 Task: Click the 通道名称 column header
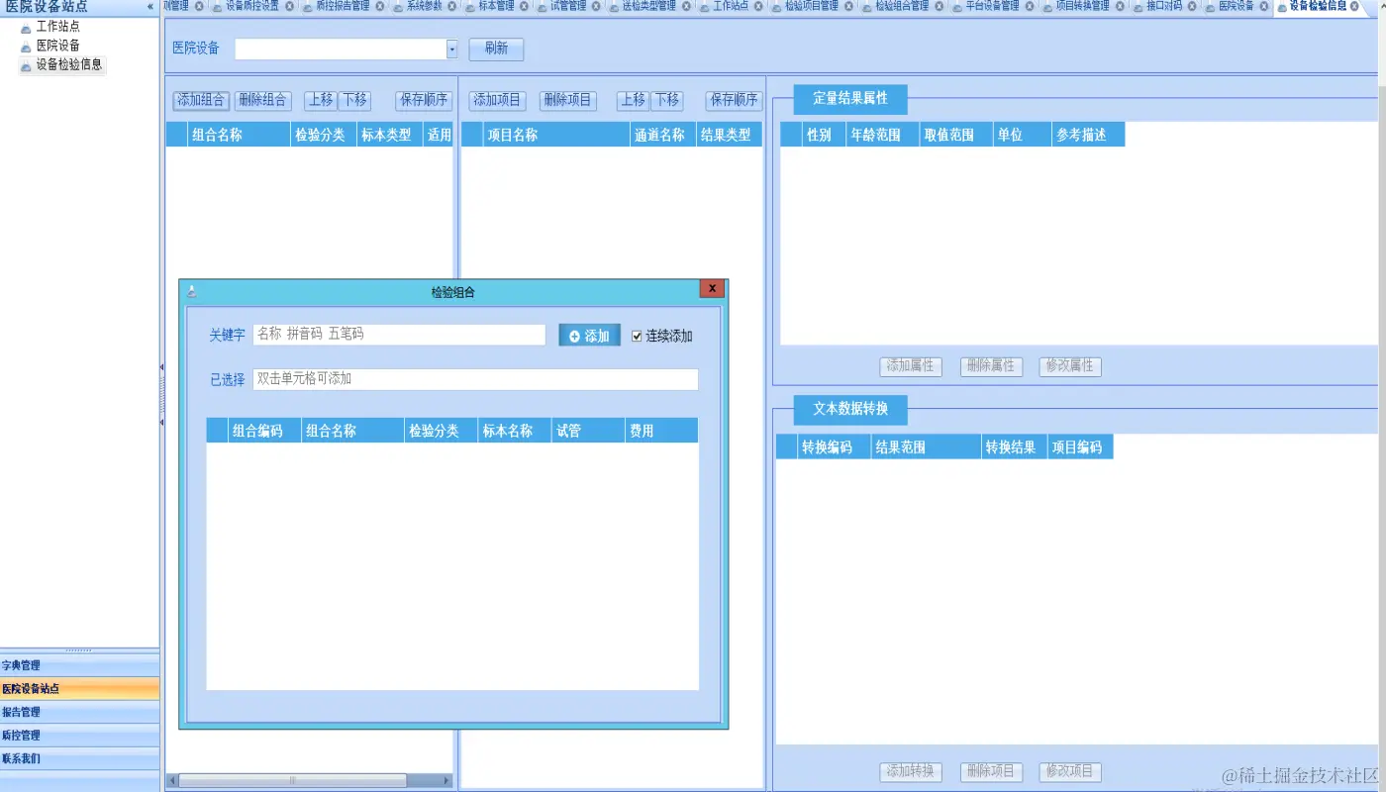click(x=662, y=135)
